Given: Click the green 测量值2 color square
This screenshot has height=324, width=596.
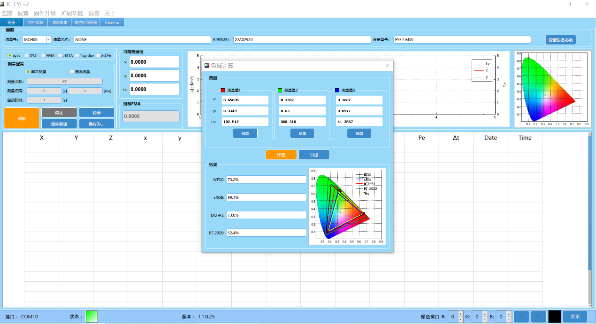Looking at the screenshot, I should 280,90.
